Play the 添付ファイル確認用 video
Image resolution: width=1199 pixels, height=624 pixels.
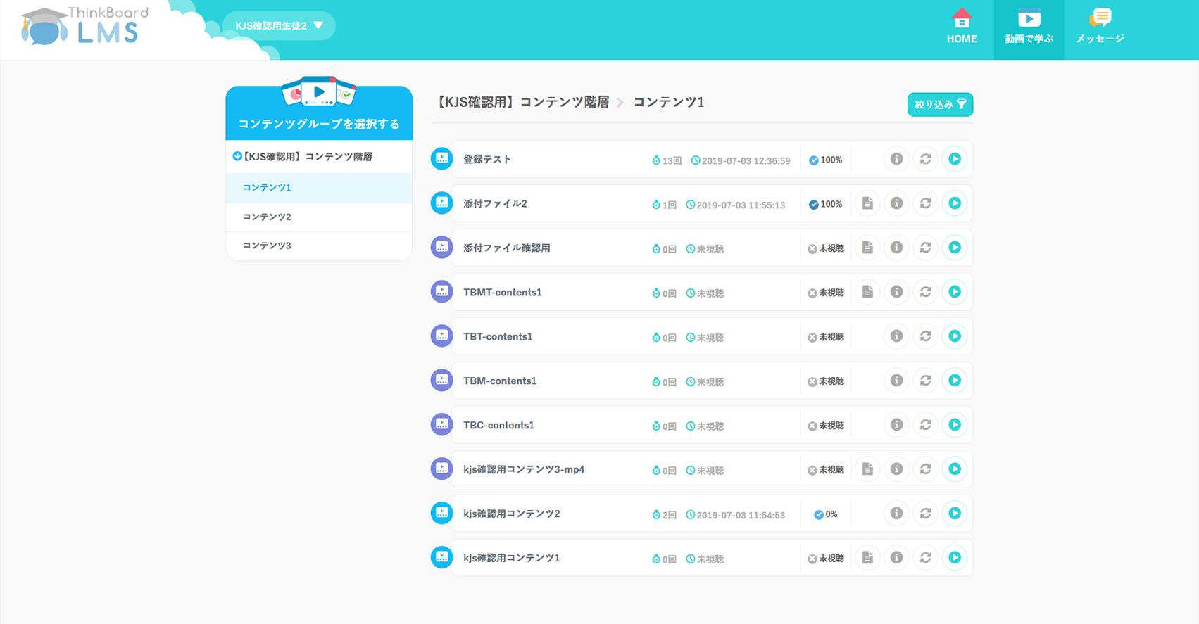[x=955, y=248]
